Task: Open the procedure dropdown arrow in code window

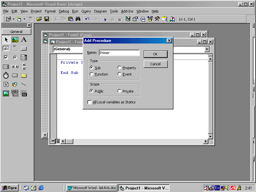Action: (x=207, y=49)
